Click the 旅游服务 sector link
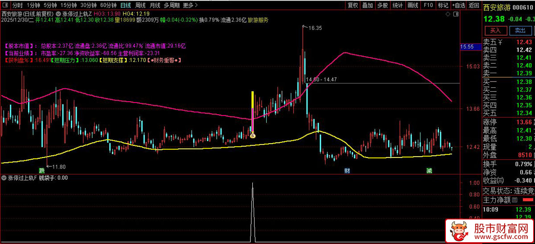This screenshot has width=535, height=244. [x=258, y=20]
